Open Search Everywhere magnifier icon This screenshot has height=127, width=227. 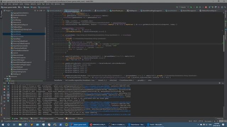[225, 7]
